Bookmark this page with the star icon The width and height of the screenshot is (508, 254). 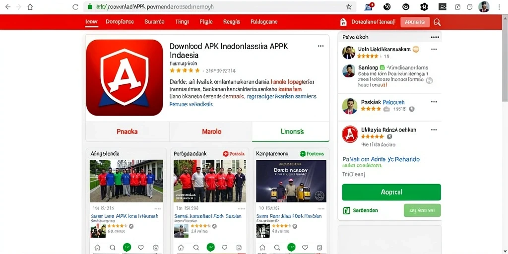pyautogui.click(x=349, y=7)
